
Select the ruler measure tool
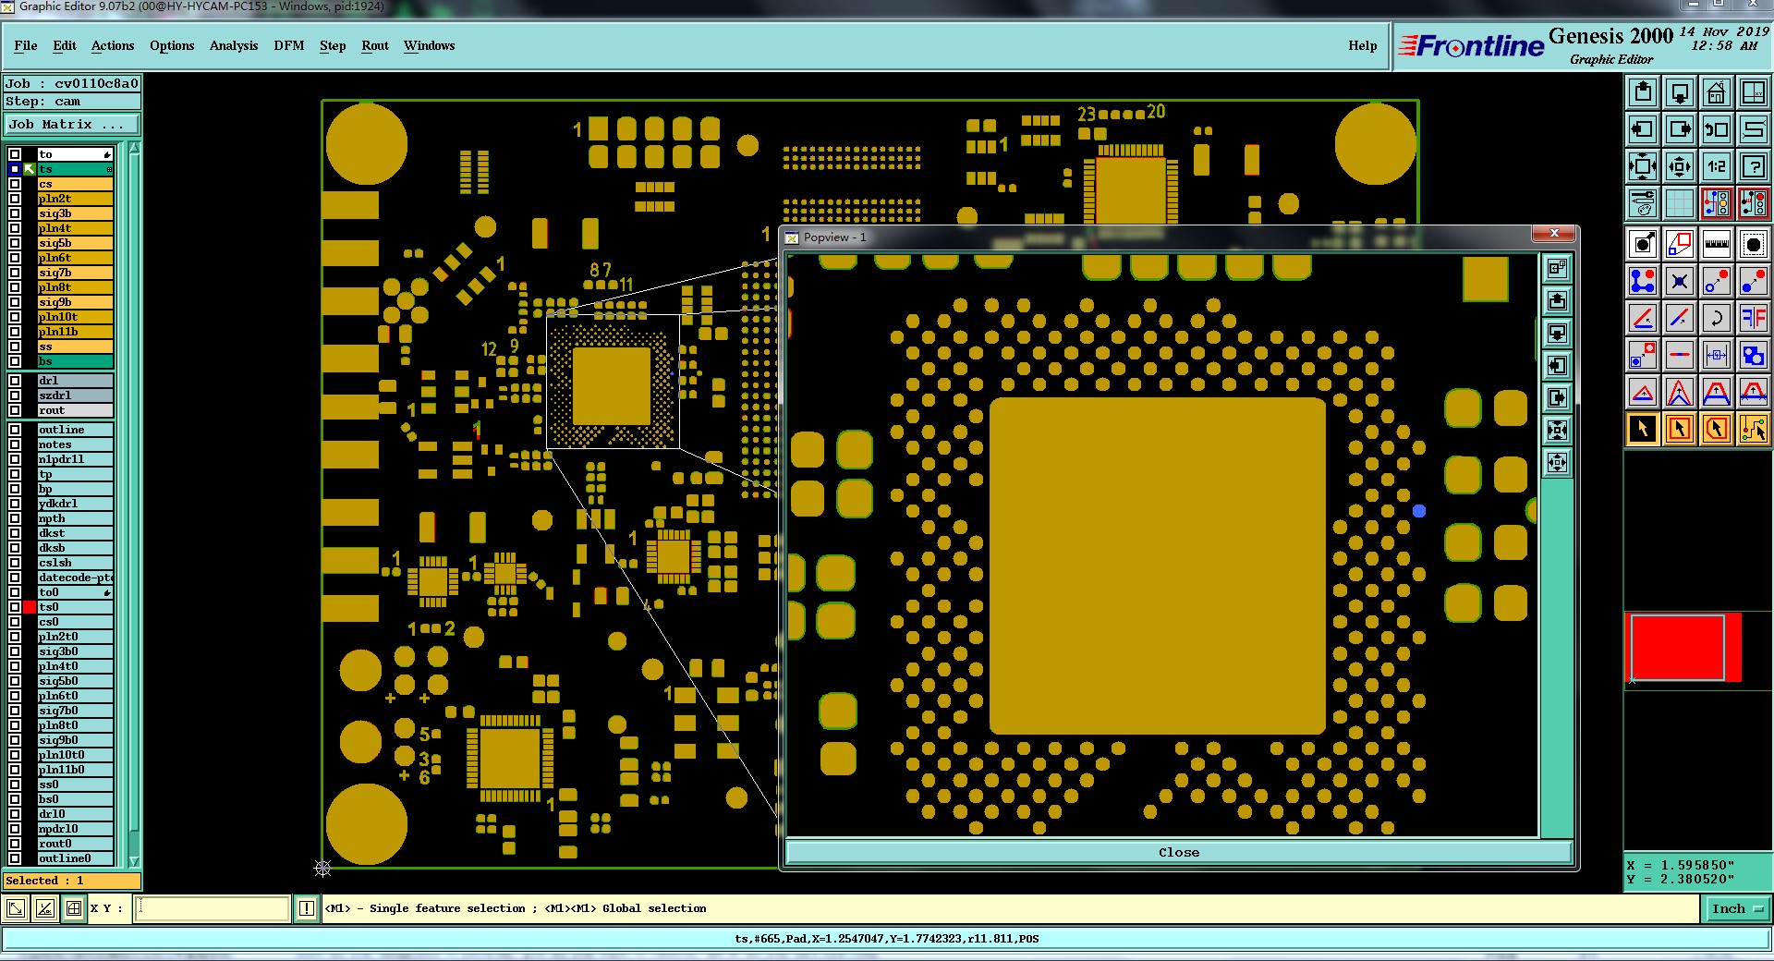pyautogui.click(x=1717, y=245)
